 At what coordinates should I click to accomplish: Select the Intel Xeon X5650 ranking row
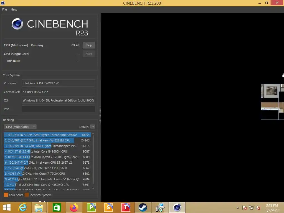pyautogui.click(x=47, y=168)
